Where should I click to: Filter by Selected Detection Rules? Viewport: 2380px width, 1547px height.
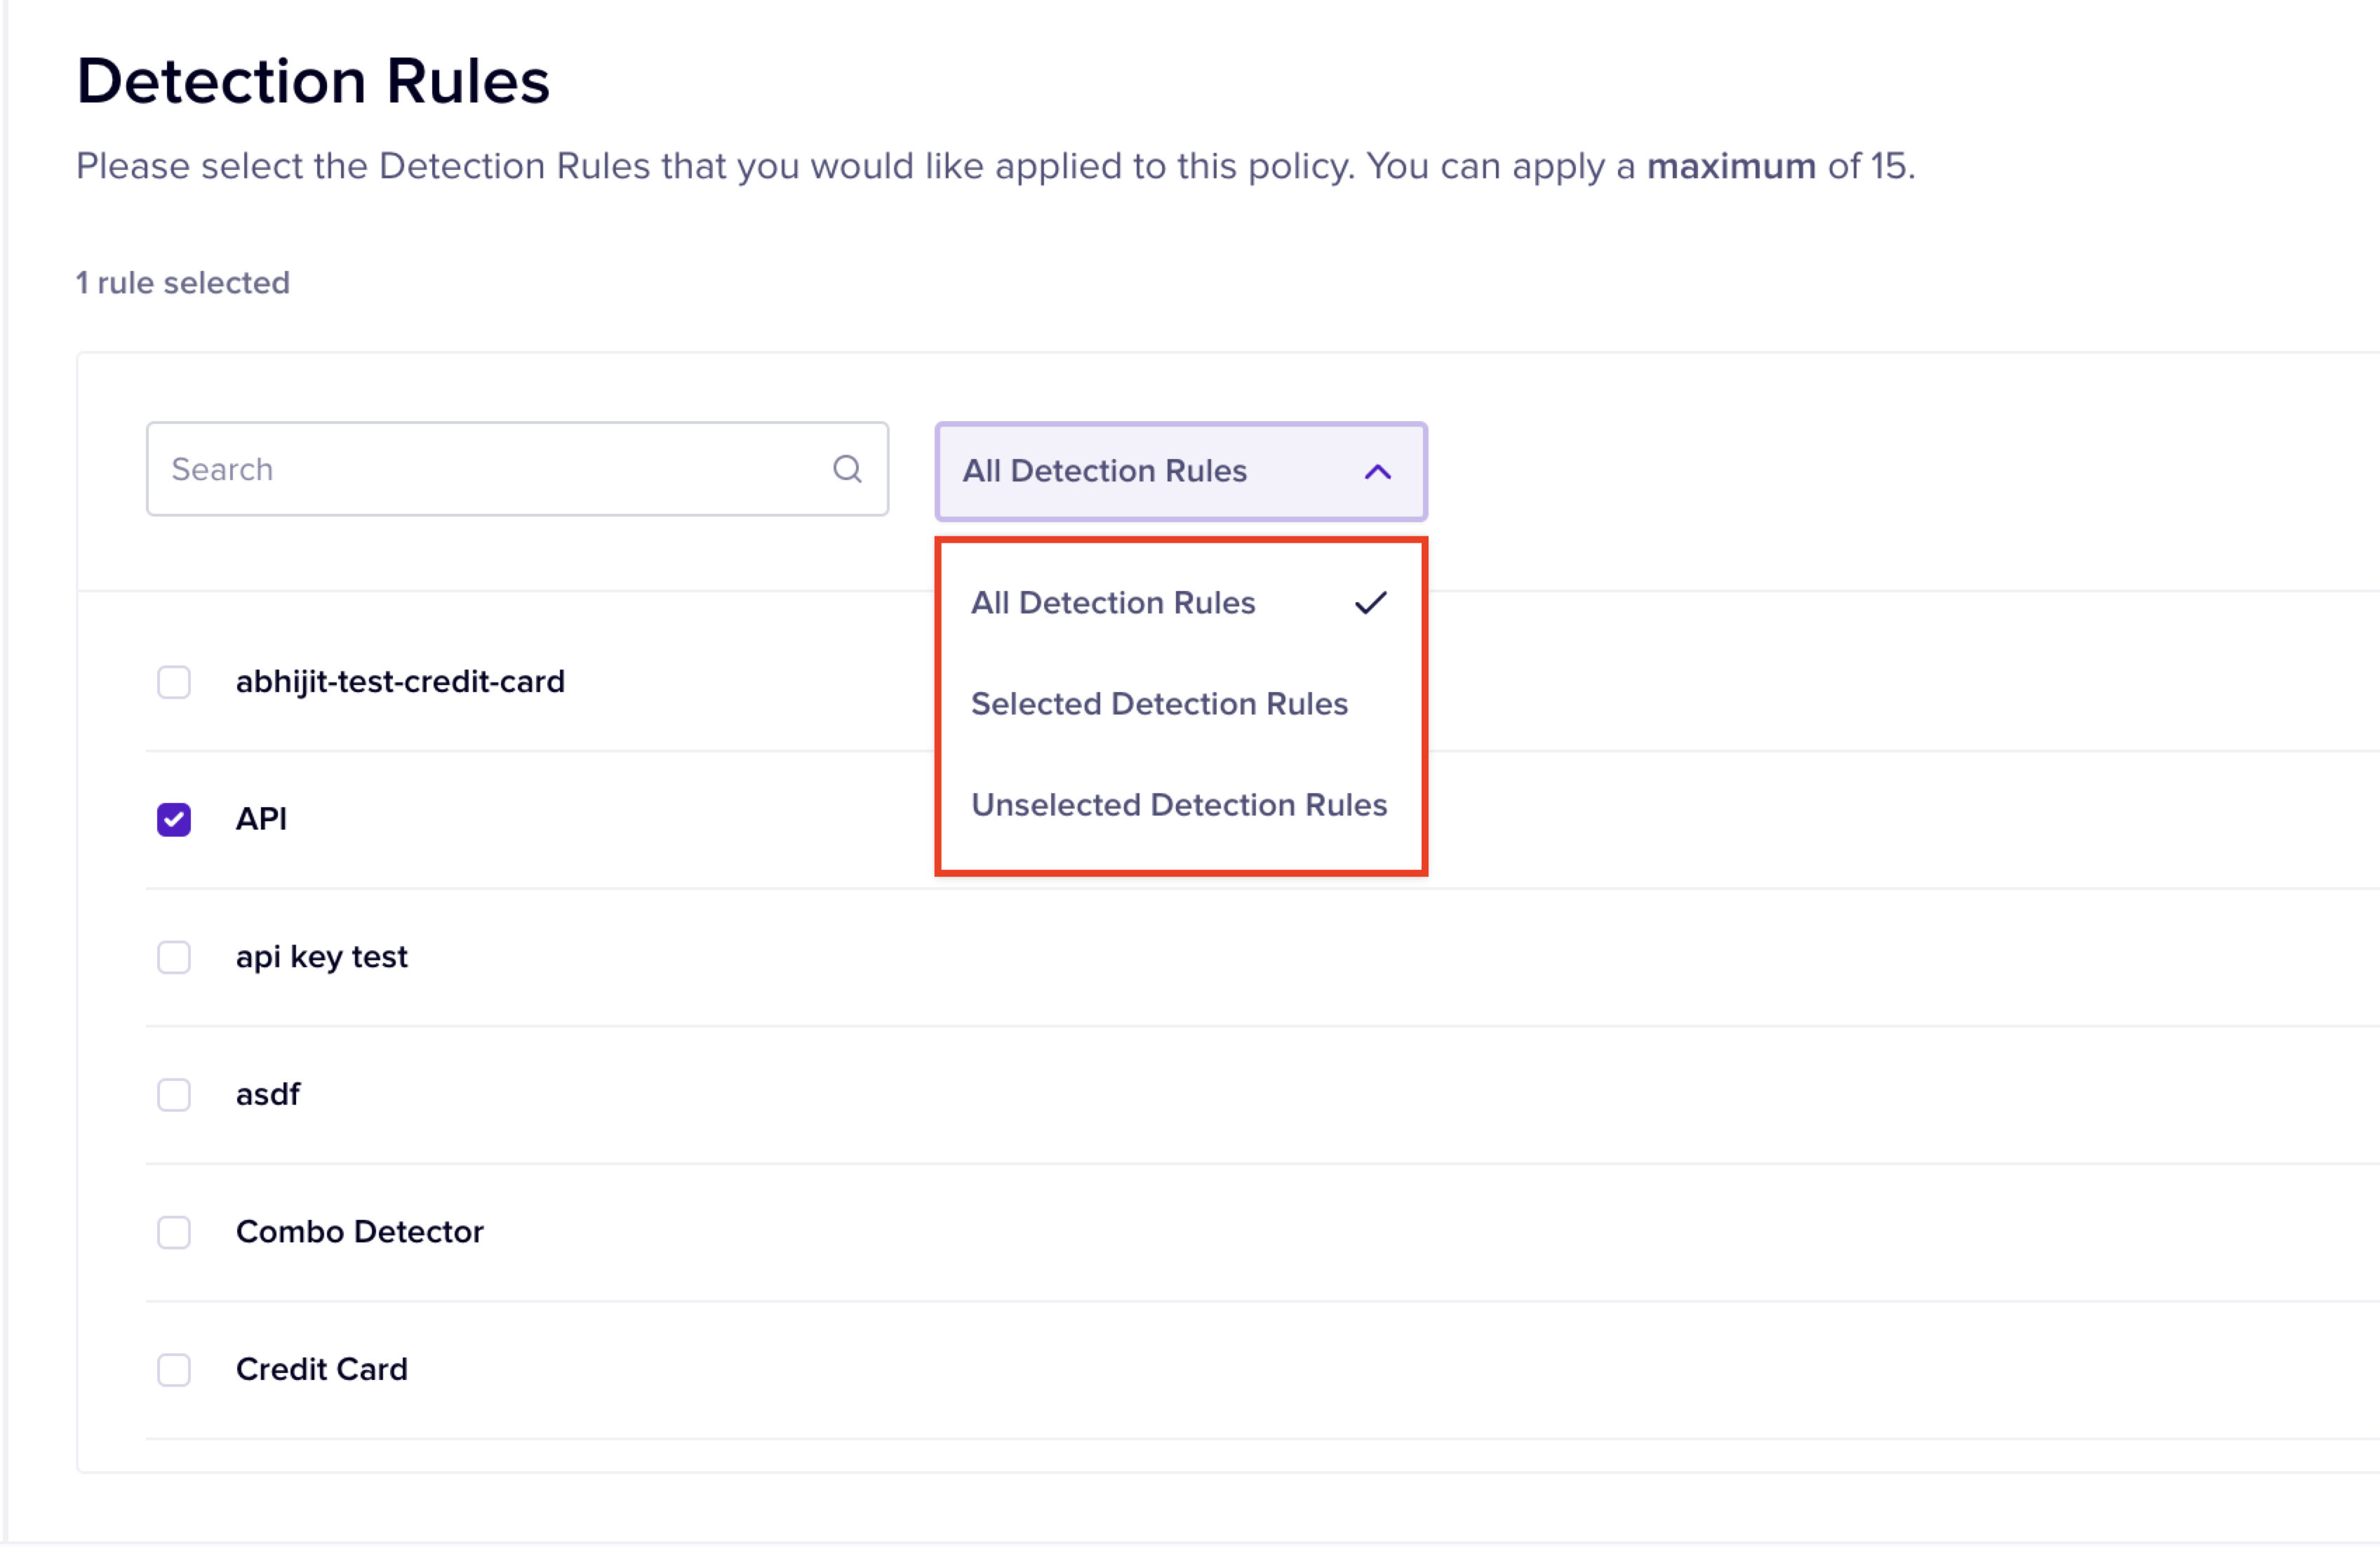(1159, 705)
